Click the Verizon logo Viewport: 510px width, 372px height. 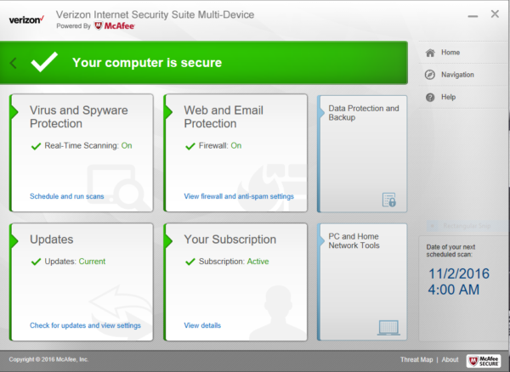[x=25, y=20]
